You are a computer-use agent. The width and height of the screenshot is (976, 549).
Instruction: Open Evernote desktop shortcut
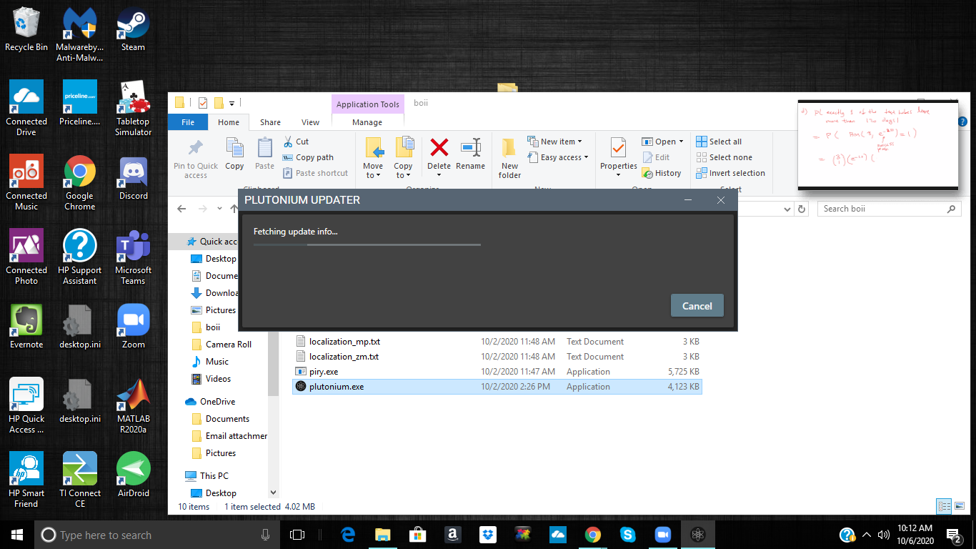coord(26,327)
